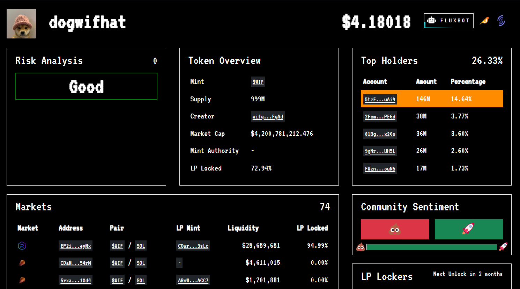This screenshot has width=520, height=289.
Task: Open the orange bird icon link
Action: pos(484,21)
